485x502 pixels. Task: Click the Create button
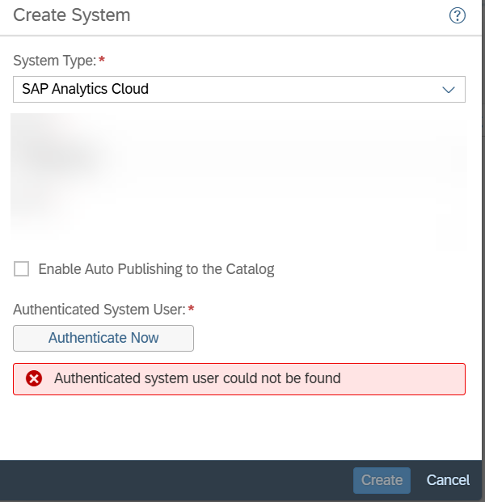pyautogui.click(x=382, y=480)
